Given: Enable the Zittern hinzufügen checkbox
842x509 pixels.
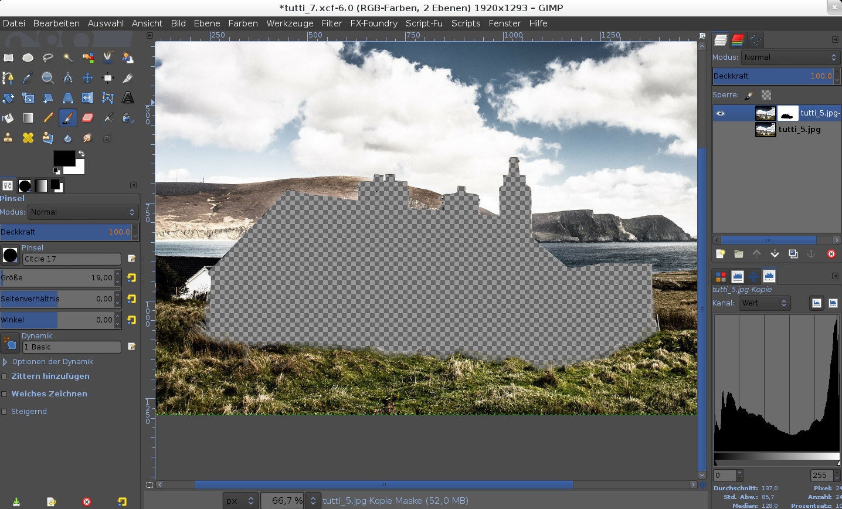Looking at the screenshot, I should point(5,376).
